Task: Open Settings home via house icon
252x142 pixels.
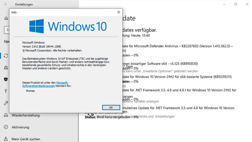Action: coord(6,18)
